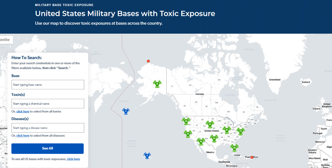Click the green cluster marker labeled 27

[x=227, y=130]
